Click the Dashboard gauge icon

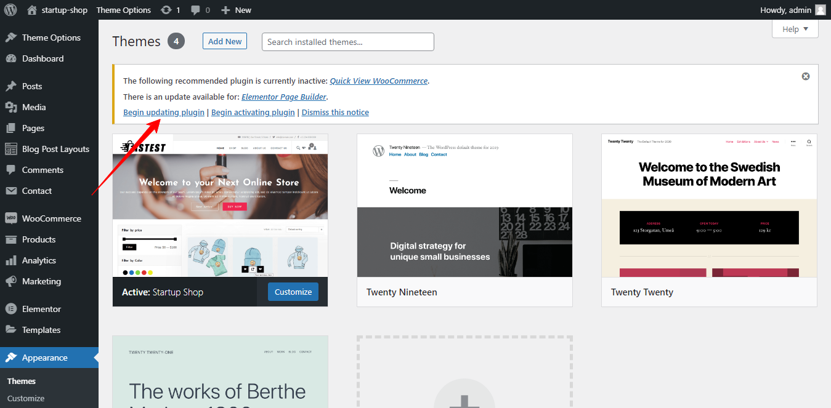pos(11,58)
